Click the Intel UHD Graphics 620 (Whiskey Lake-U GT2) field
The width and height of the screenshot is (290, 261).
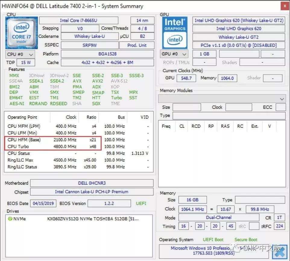pyautogui.click(x=239, y=20)
